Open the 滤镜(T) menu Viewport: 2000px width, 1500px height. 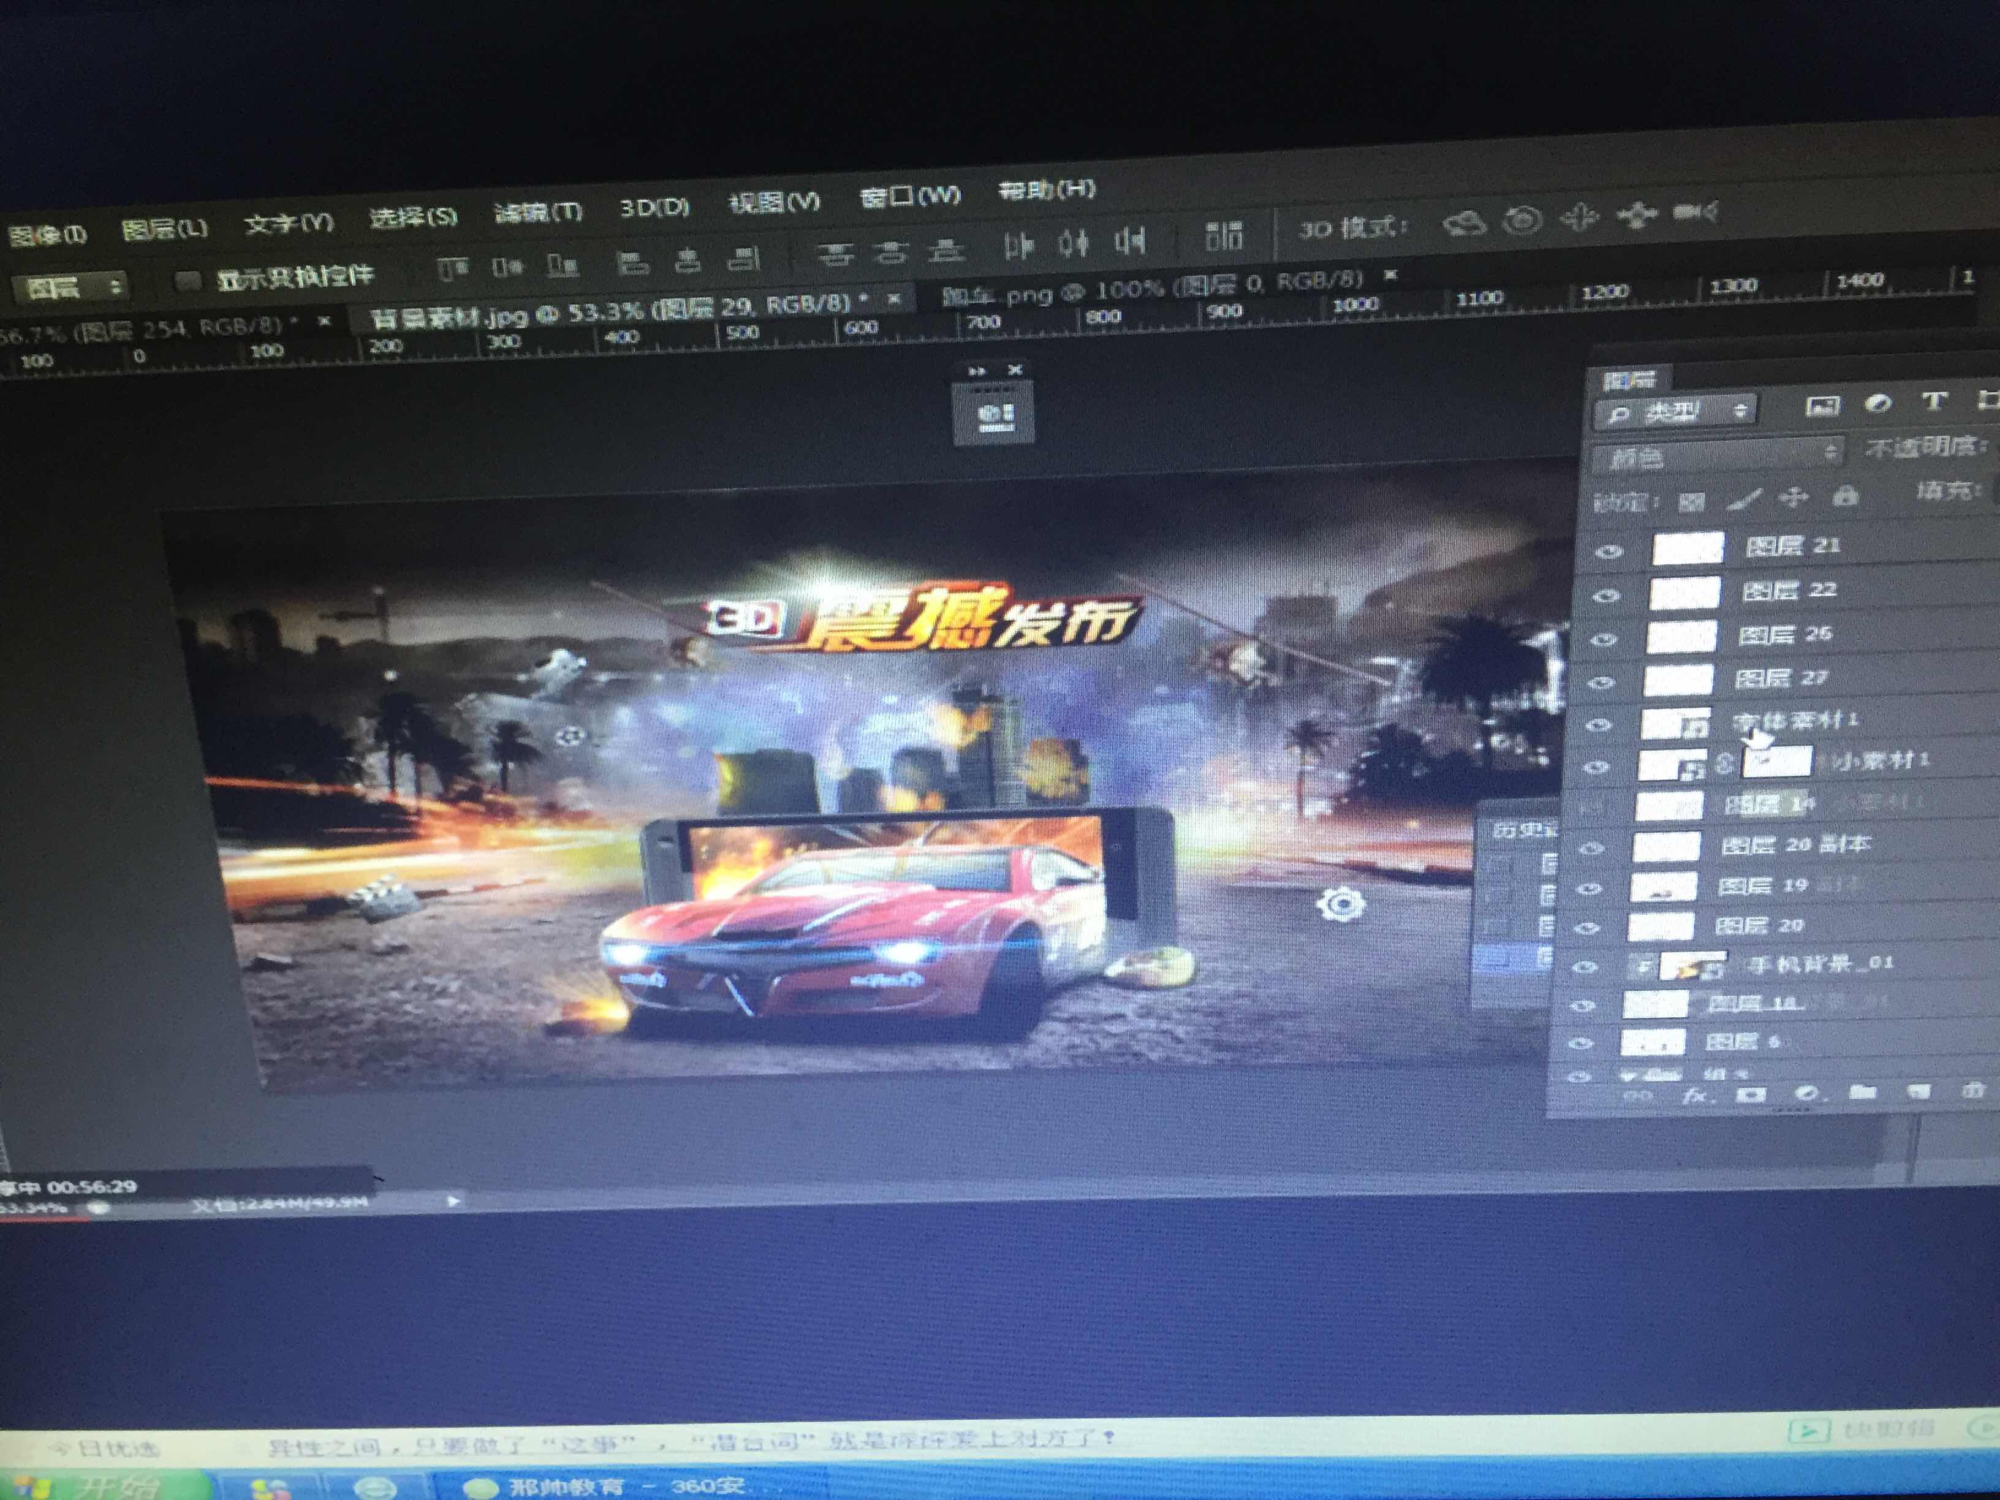538,213
